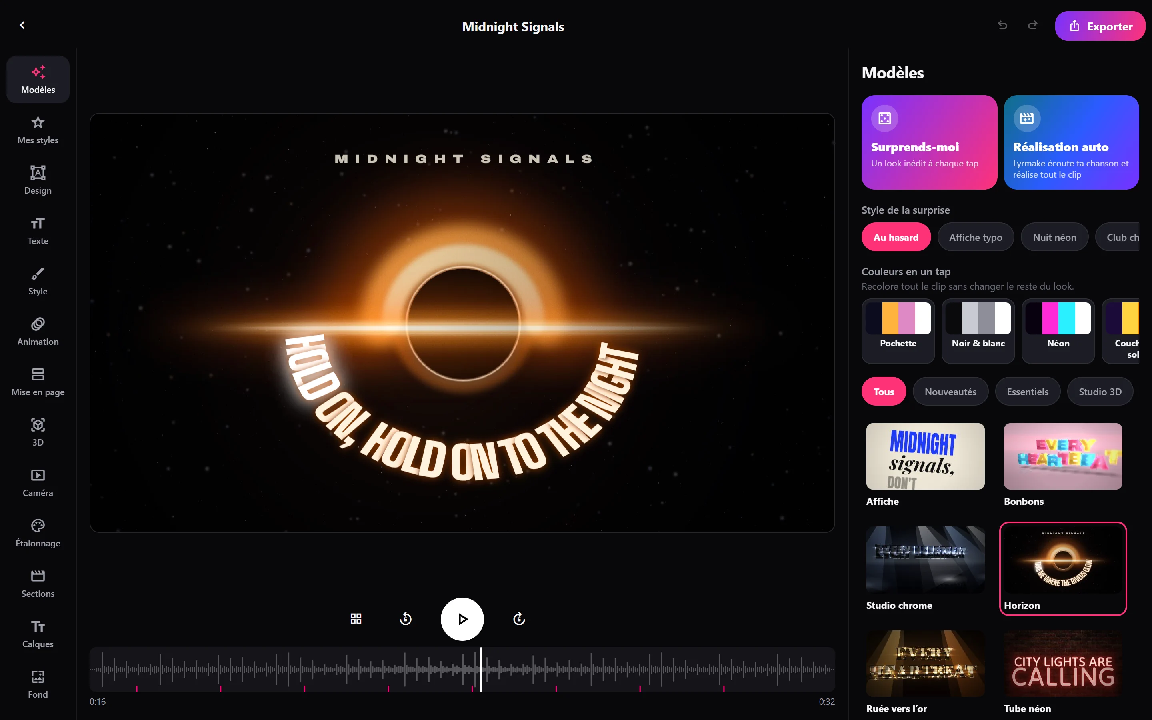Image resolution: width=1152 pixels, height=720 pixels.
Task: Select the Au hasard style chip
Action: click(896, 237)
